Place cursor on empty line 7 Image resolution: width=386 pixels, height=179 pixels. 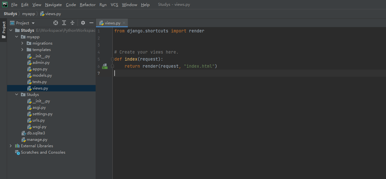coord(249,73)
